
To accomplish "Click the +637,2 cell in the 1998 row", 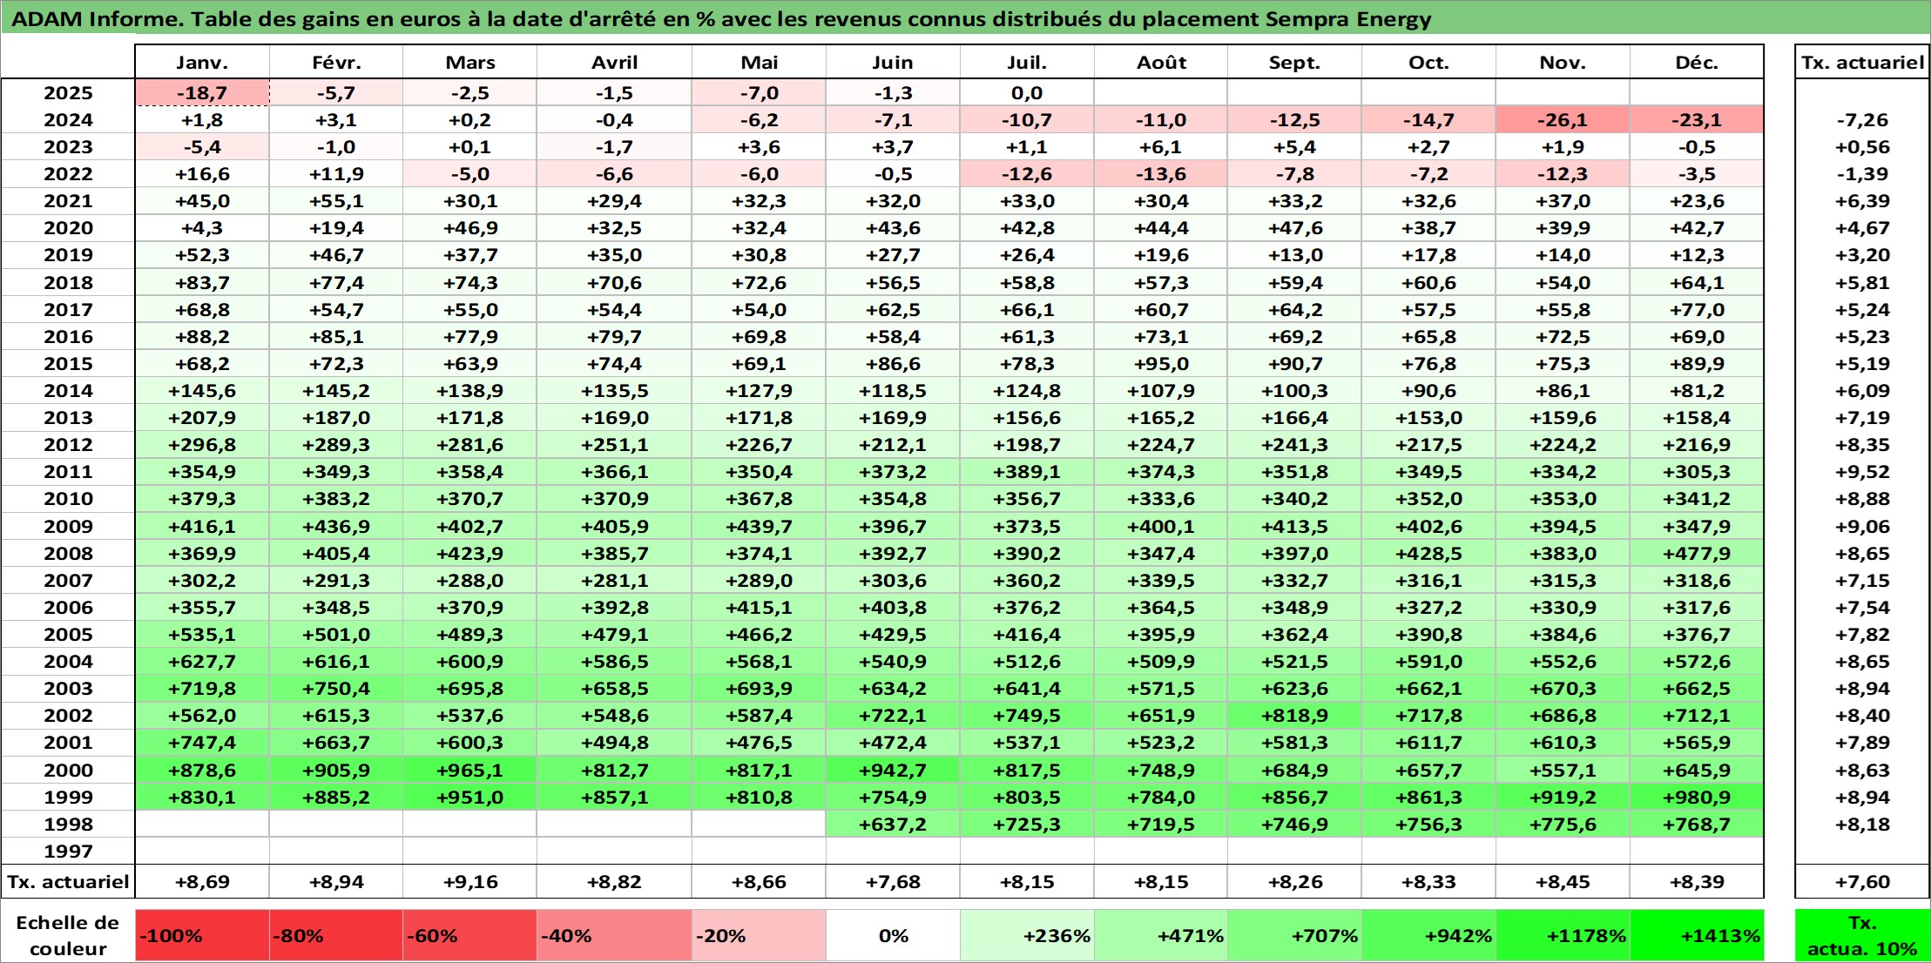I will point(893,824).
